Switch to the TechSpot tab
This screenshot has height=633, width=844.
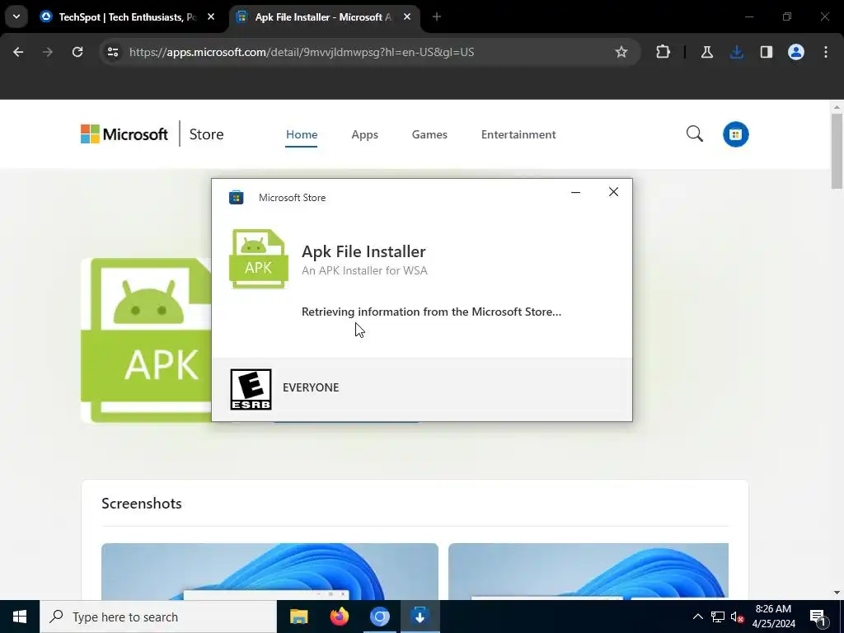tap(127, 17)
